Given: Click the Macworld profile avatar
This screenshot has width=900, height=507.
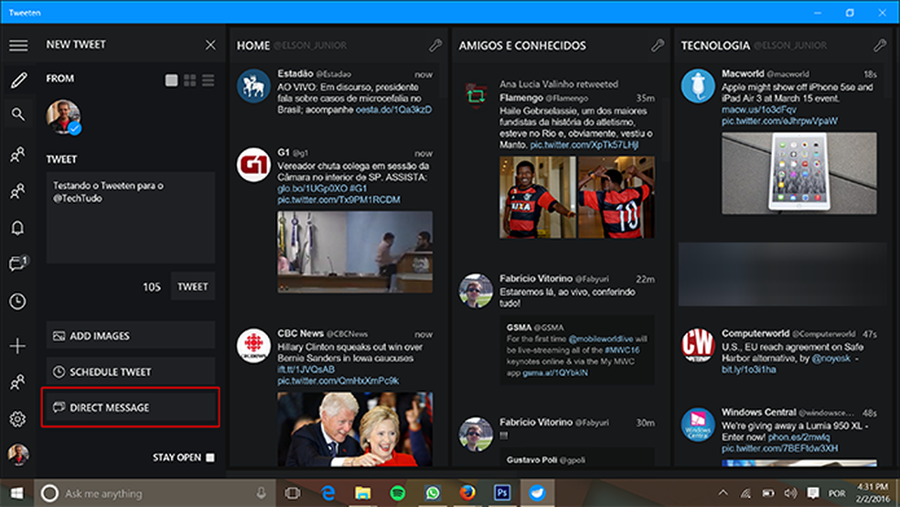Looking at the screenshot, I should click(698, 86).
